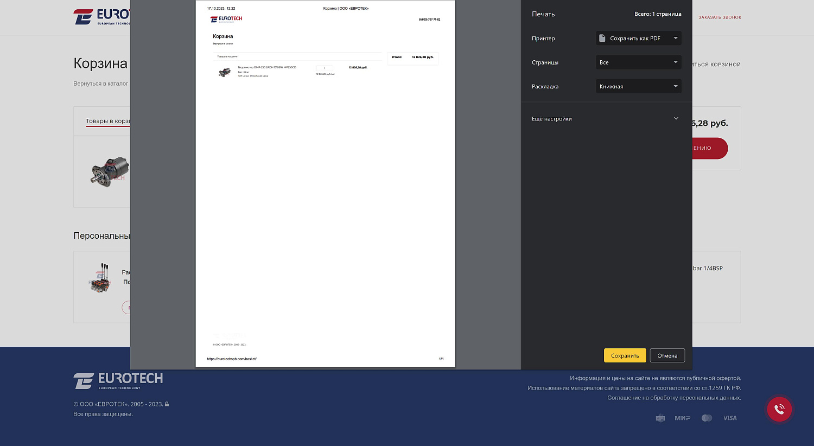
Task: Click the cash payment icon in footer
Action: point(660,418)
